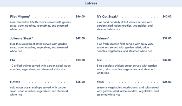Select the $42.00 Julienne Steak price
Viewport: 182px width, 106px height.
click(x=80, y=38)
